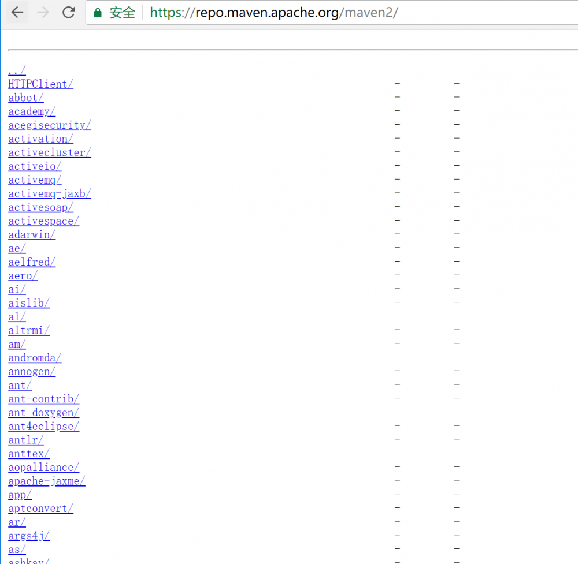Open the activeio/ link

[x=35, y=166]
